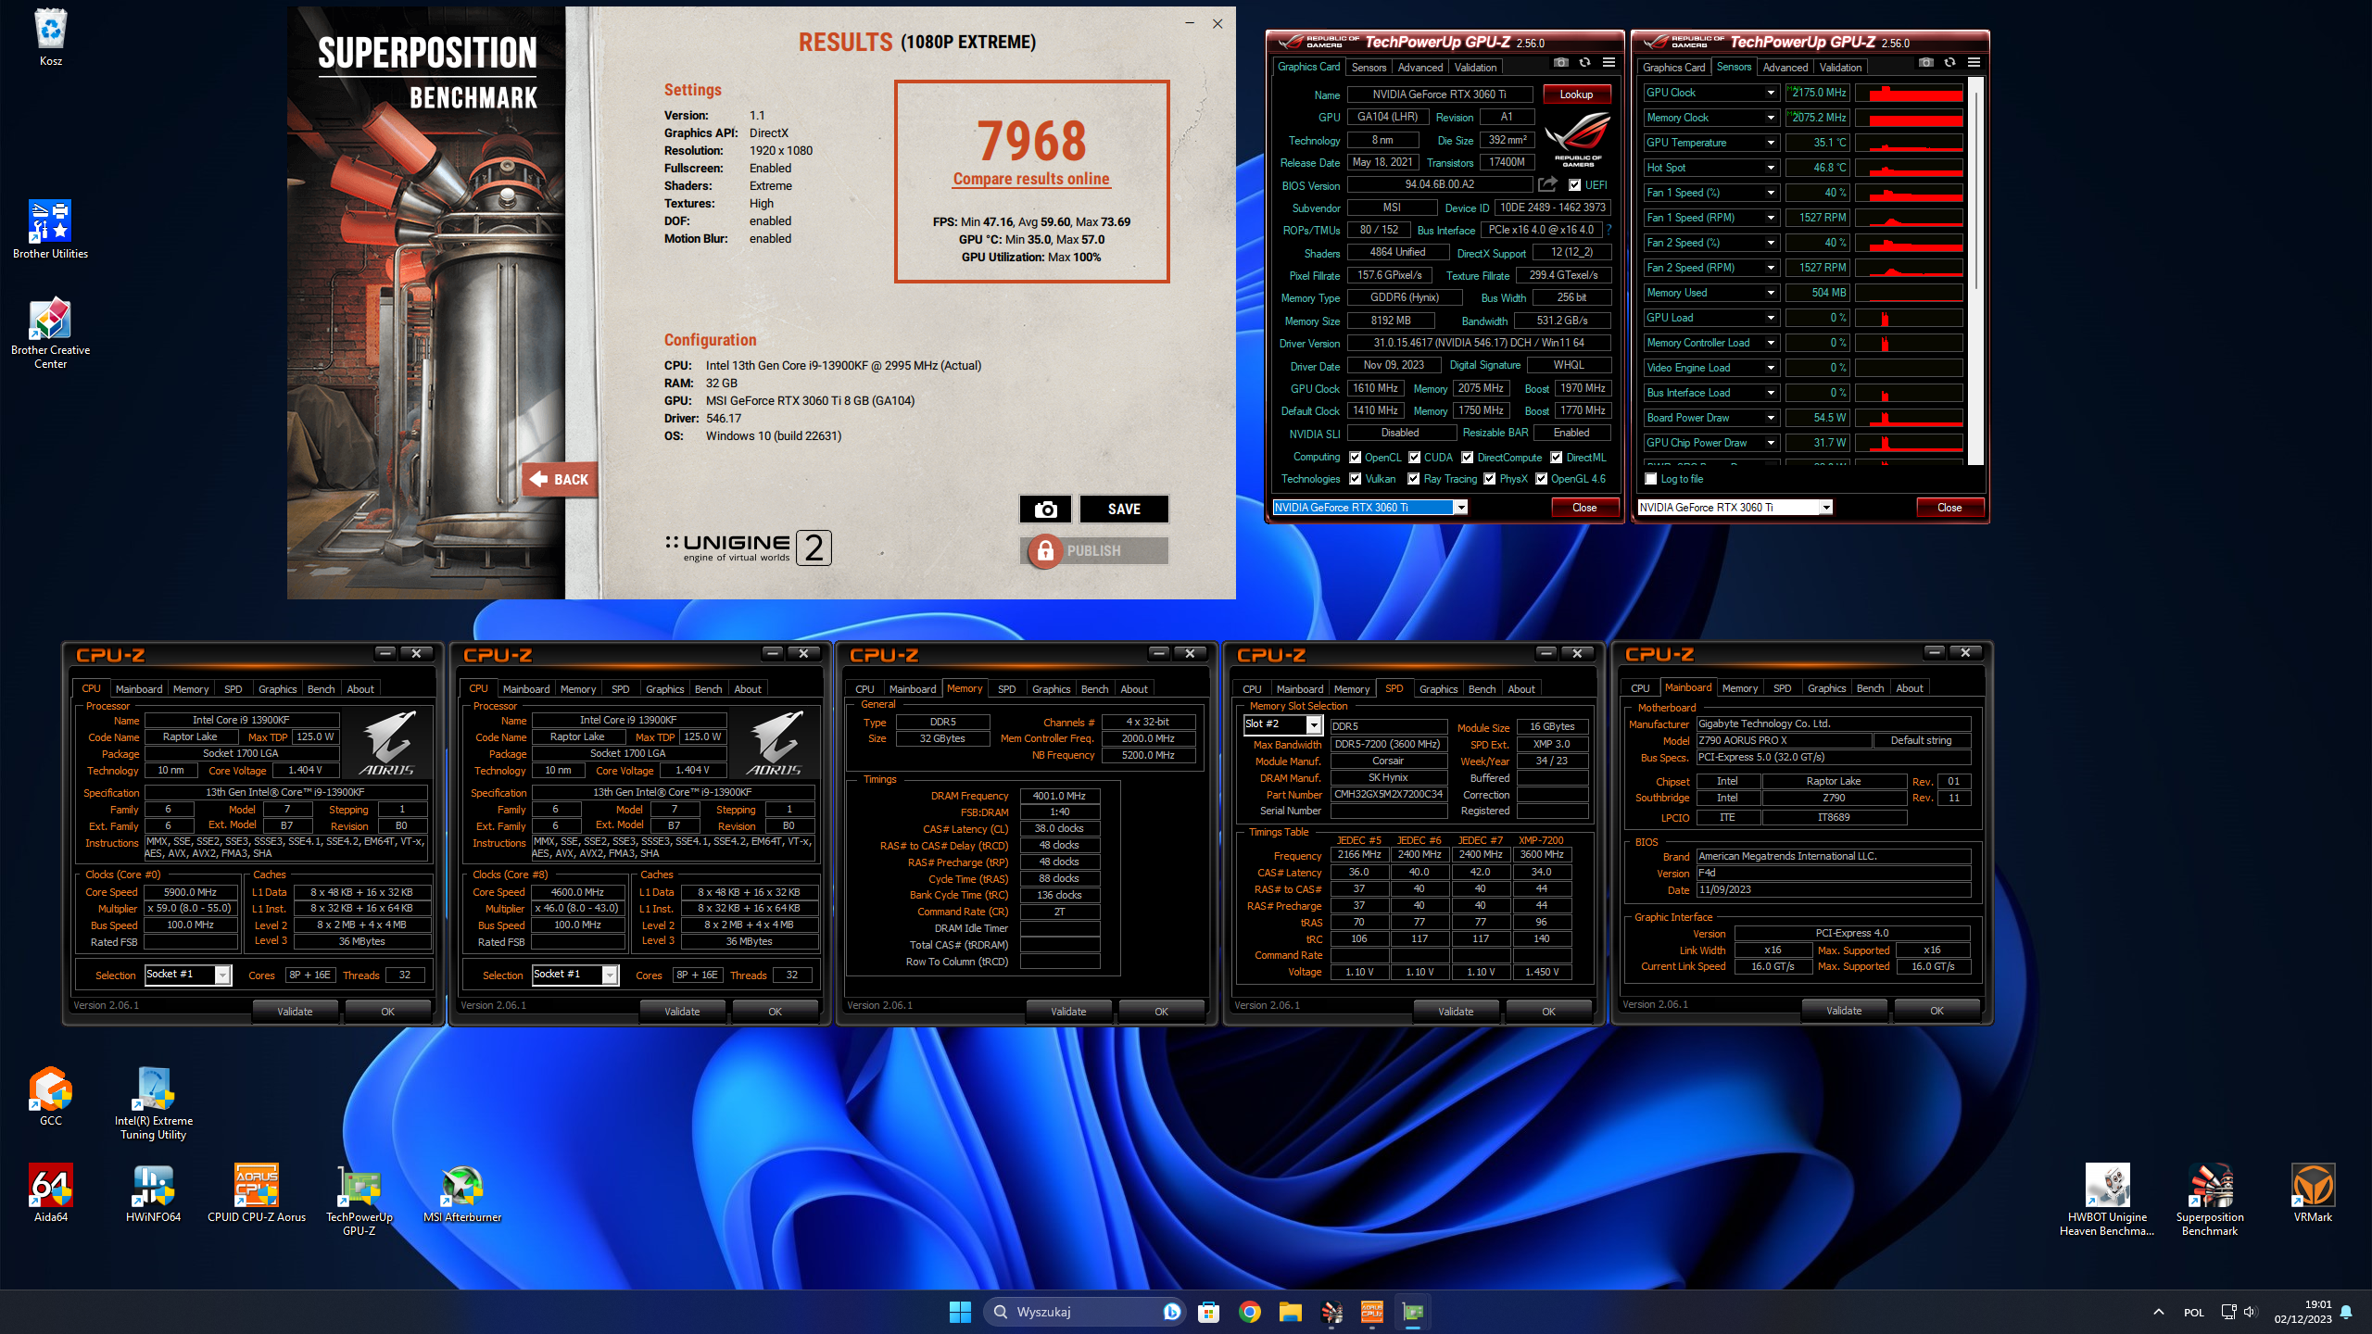Click Validate in CPU-Z Mainboard window

pyautogui.click(x=1844, y=1011)
